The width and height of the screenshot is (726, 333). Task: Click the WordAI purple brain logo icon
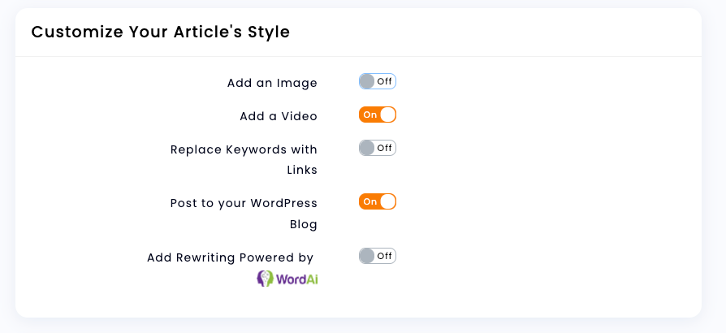[265, 279]
